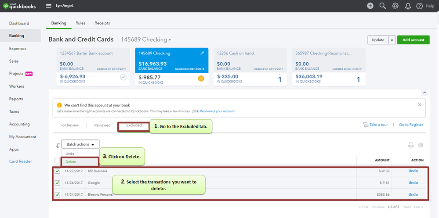Image resolution: width=439 pixels, height=218 pixels.
Task: Switch to the Banking tab
Action: [x=59, y=23]
